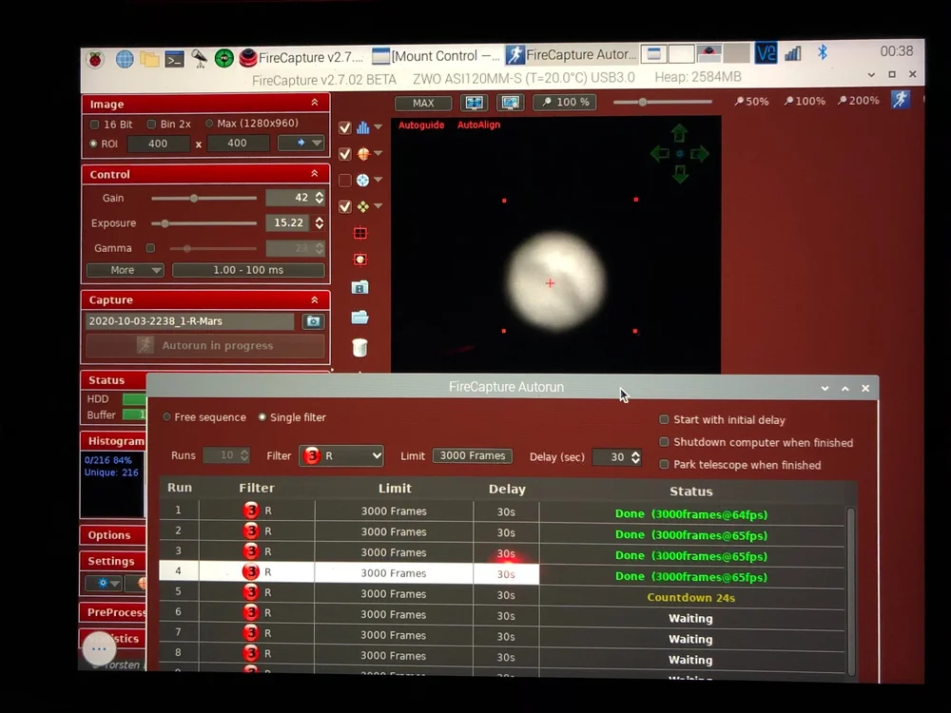
Task: Click the Delay (sec) stepper arrows
Action: [635, 456]
